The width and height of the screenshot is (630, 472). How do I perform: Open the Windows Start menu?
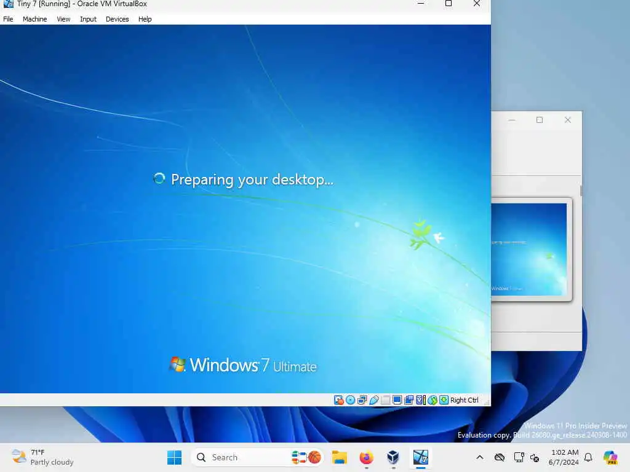coord(174,457)
